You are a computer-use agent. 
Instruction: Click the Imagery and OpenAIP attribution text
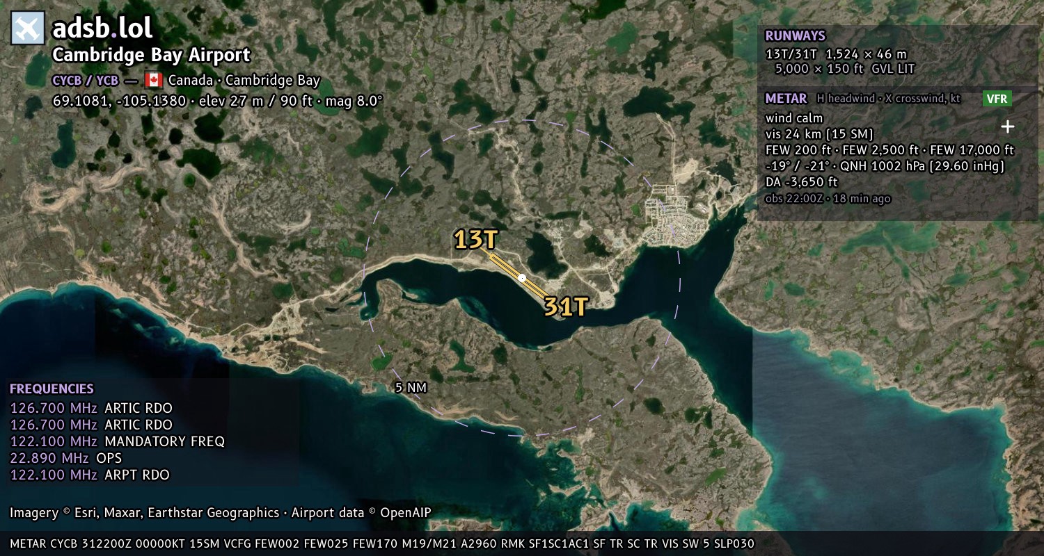coord(221,513)
